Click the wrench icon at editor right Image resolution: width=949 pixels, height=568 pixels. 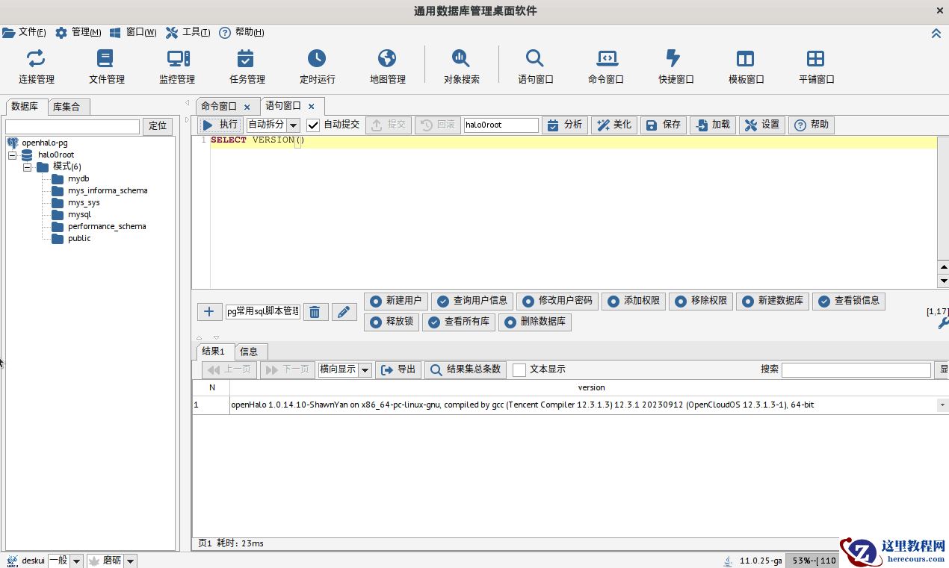coord(944,323)
